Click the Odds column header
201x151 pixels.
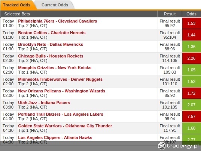(192, 14)
